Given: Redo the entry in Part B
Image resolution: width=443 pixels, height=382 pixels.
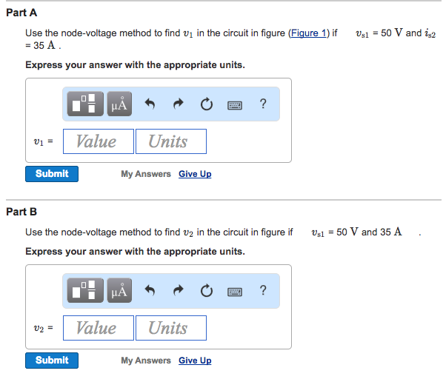Looking at the screenshot, I should tap(179, 290).
